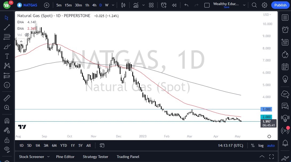Select the Text annotation tool
This screenshot has height=162, width=291.
tap(7, 56)
